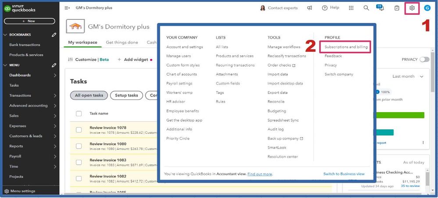Screen dimensions: 438x198
Task: Click the company logo thumbnail
Action: (75, 26)
